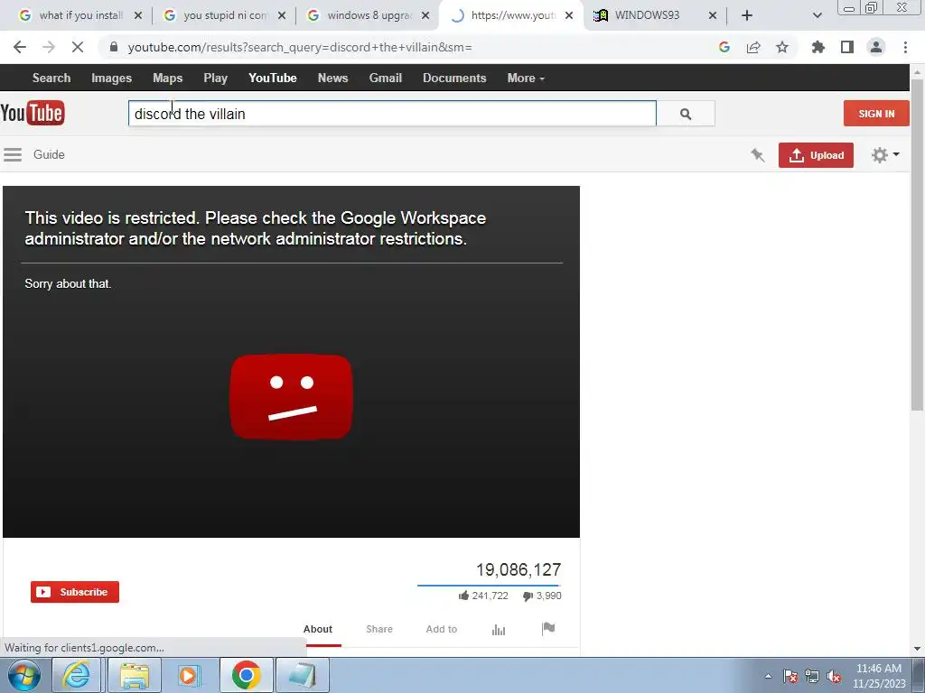
Task: Click the browser forward arrow
Action: click(49, 47)
